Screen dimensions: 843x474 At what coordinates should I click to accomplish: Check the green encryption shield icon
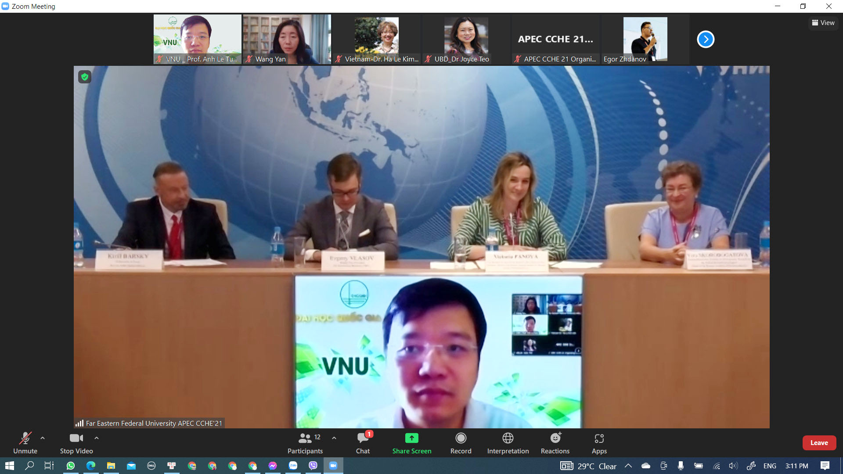(85, 77)
